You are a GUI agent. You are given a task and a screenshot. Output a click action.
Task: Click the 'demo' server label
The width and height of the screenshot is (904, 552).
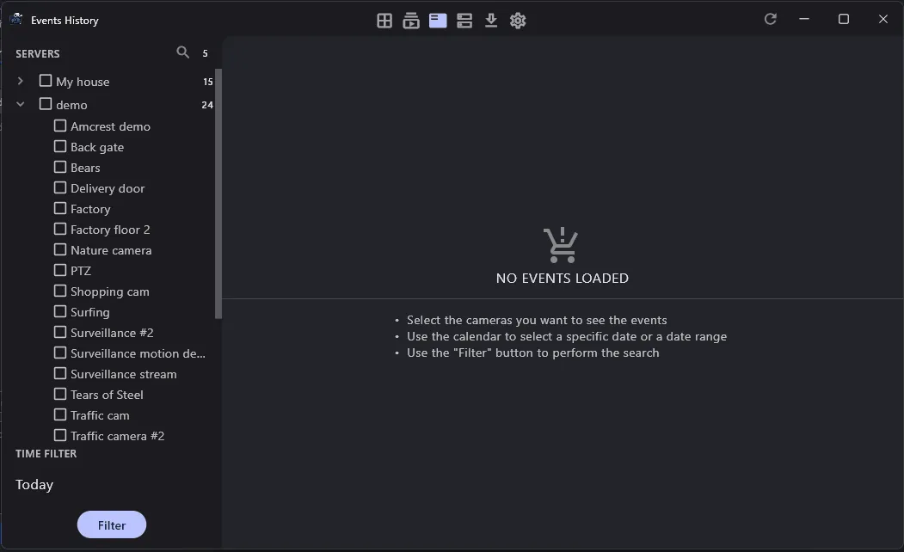pyautogui.click(x=71, y=105)
